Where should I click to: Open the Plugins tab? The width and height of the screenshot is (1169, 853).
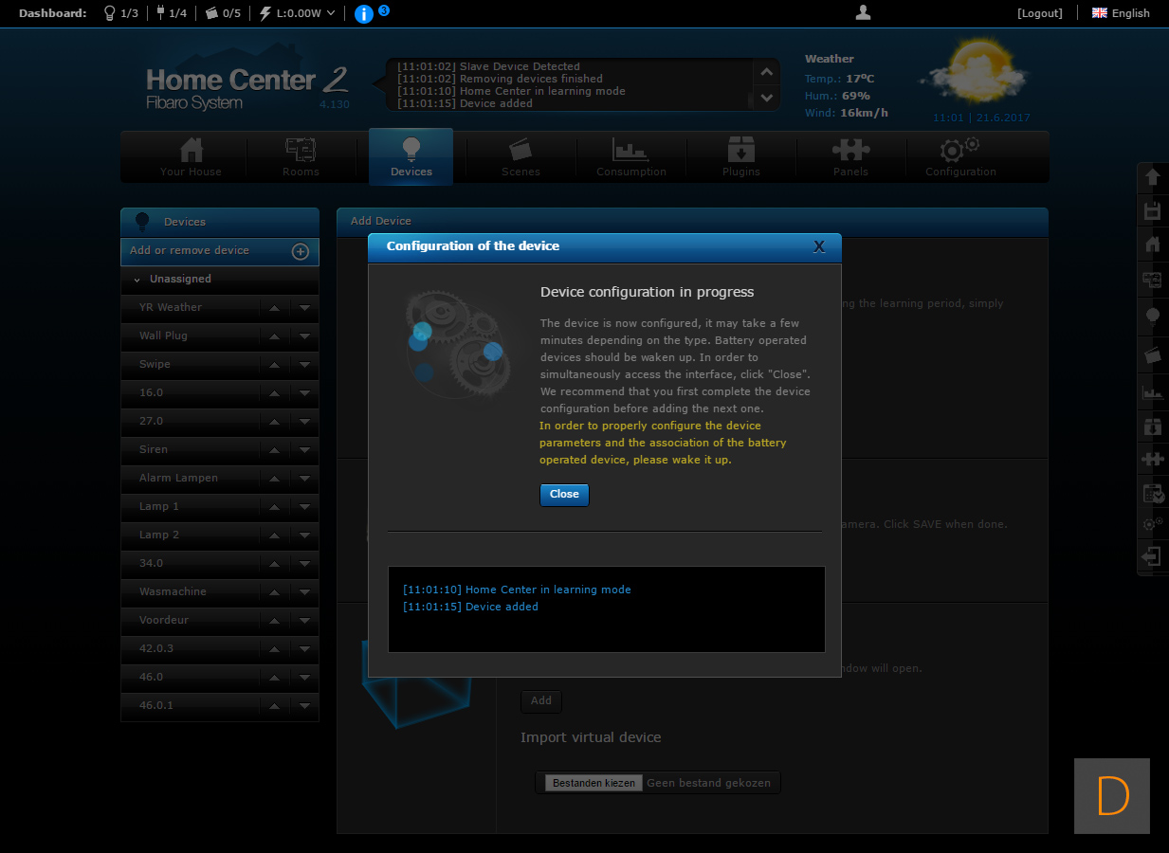[x=741, y=157]
